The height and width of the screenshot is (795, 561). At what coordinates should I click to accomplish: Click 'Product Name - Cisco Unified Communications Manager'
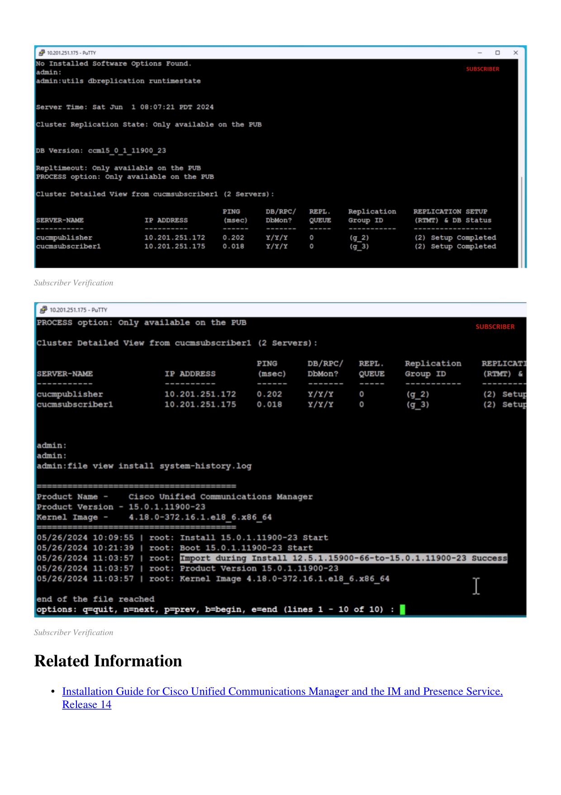click(175, 497)
